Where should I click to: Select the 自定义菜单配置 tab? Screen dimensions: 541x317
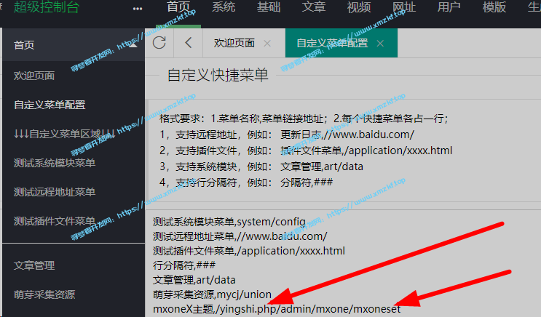(x=332, y=43)
